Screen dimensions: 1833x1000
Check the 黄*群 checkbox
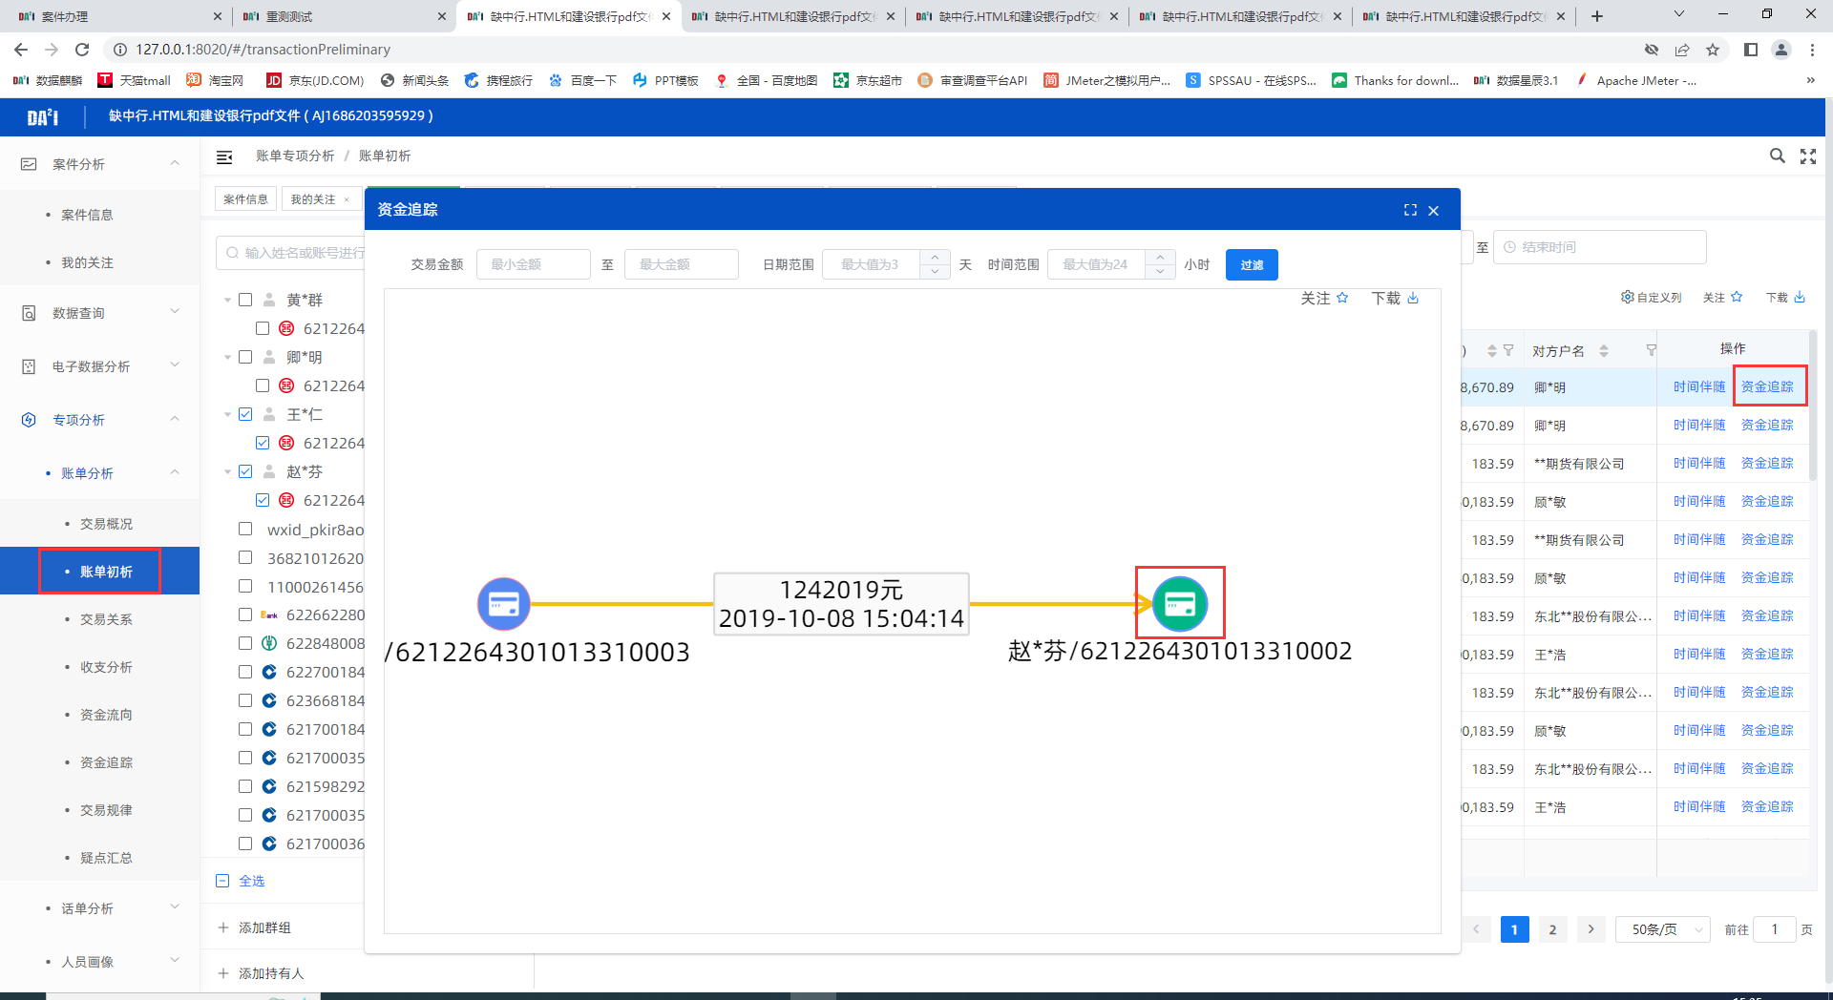coord(245,300)
